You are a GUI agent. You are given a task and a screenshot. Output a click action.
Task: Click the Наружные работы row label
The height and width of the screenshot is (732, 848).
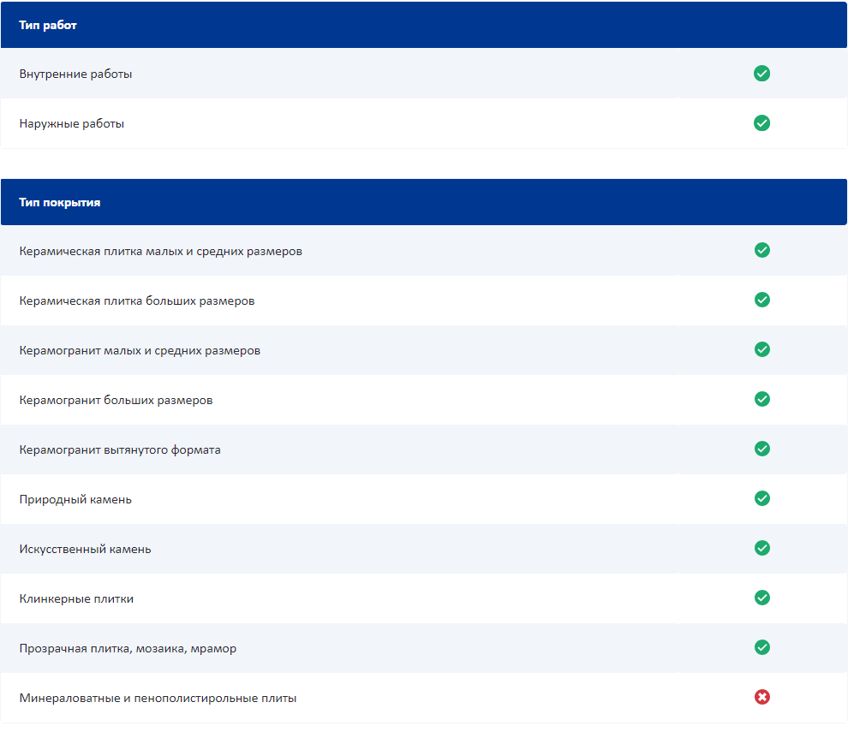pos(72,124)
